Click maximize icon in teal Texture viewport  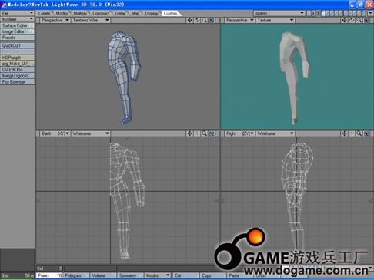click(x=366, y=20)
